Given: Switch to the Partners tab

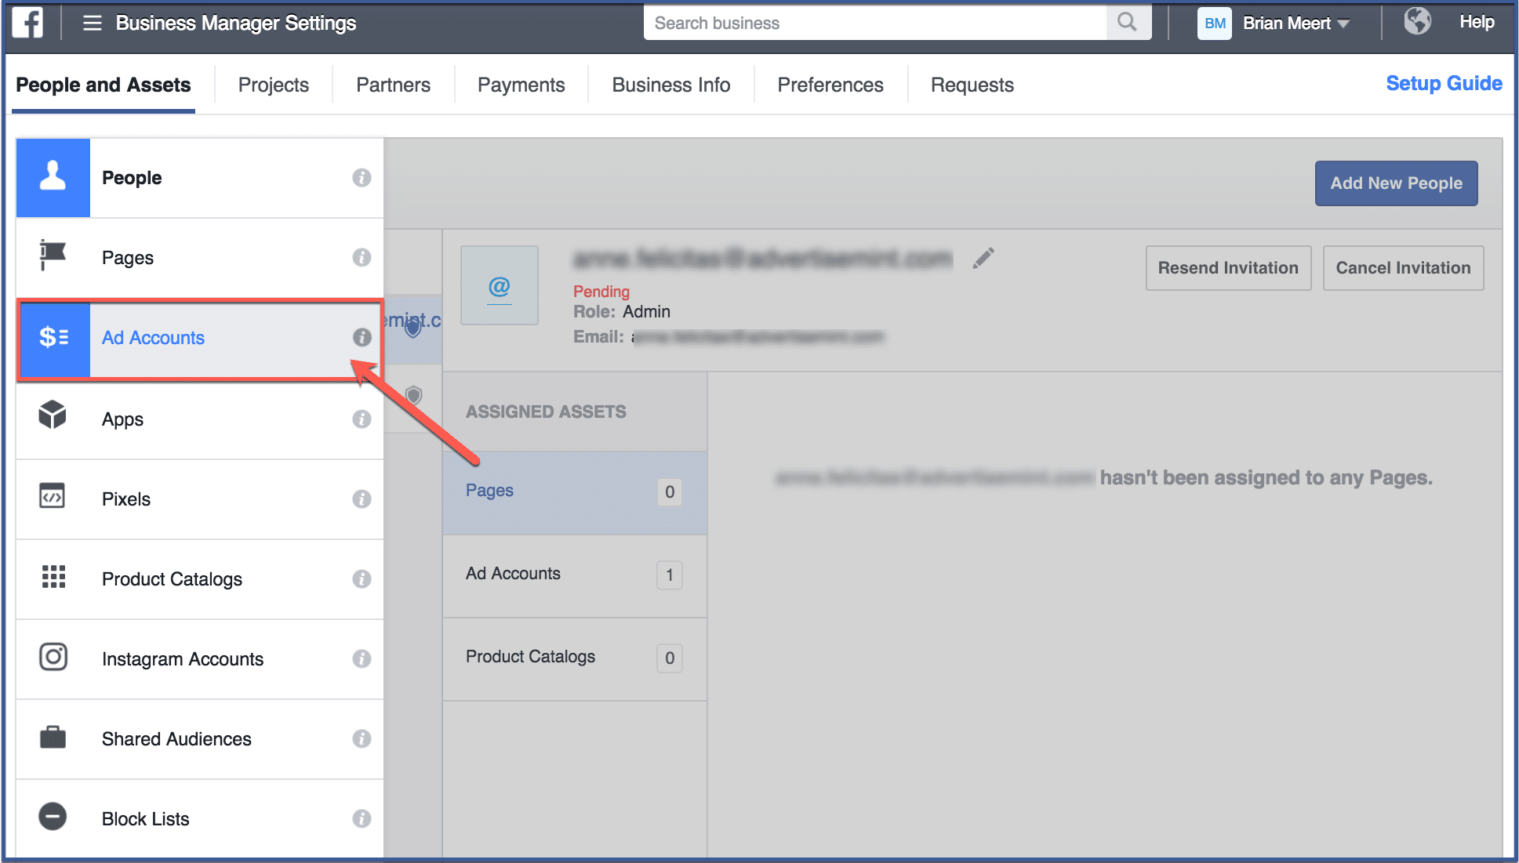Looking at the screenshot, I should point(393,85).
